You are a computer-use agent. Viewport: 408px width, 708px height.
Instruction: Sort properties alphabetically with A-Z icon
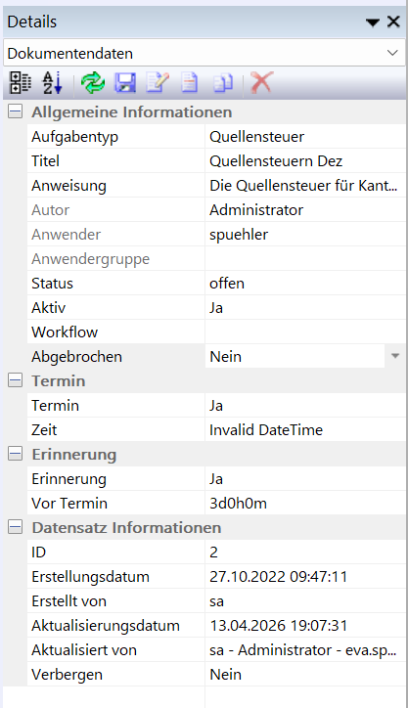click(52, 83)
